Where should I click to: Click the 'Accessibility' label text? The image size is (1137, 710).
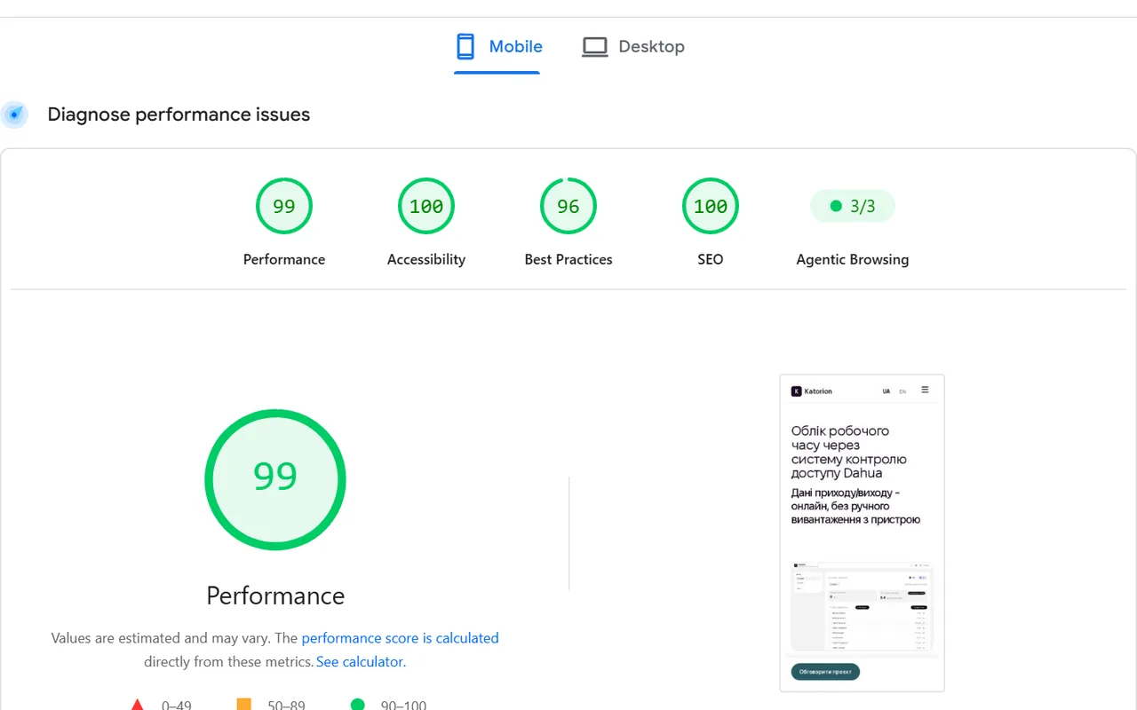[x=426, y=259]
